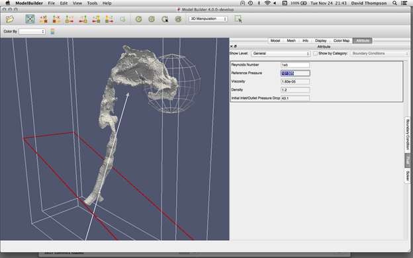
Task: Click the zoom to box icon
Action: (x=122, y=19)
